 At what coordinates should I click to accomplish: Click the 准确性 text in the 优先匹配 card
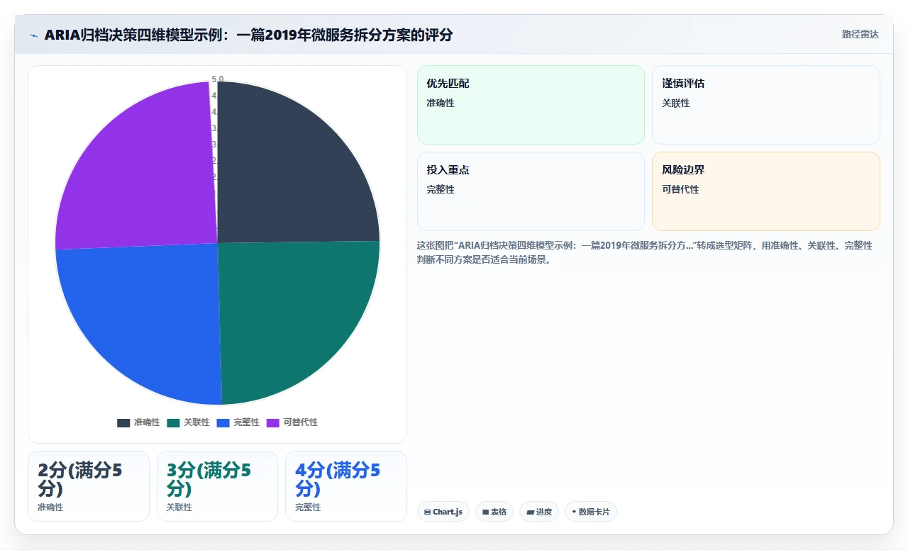click(441, 103)
